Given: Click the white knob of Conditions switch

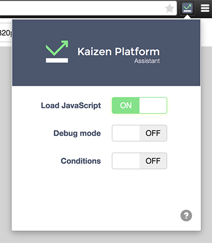Looking at the screenshot, I should coord(126,161).
